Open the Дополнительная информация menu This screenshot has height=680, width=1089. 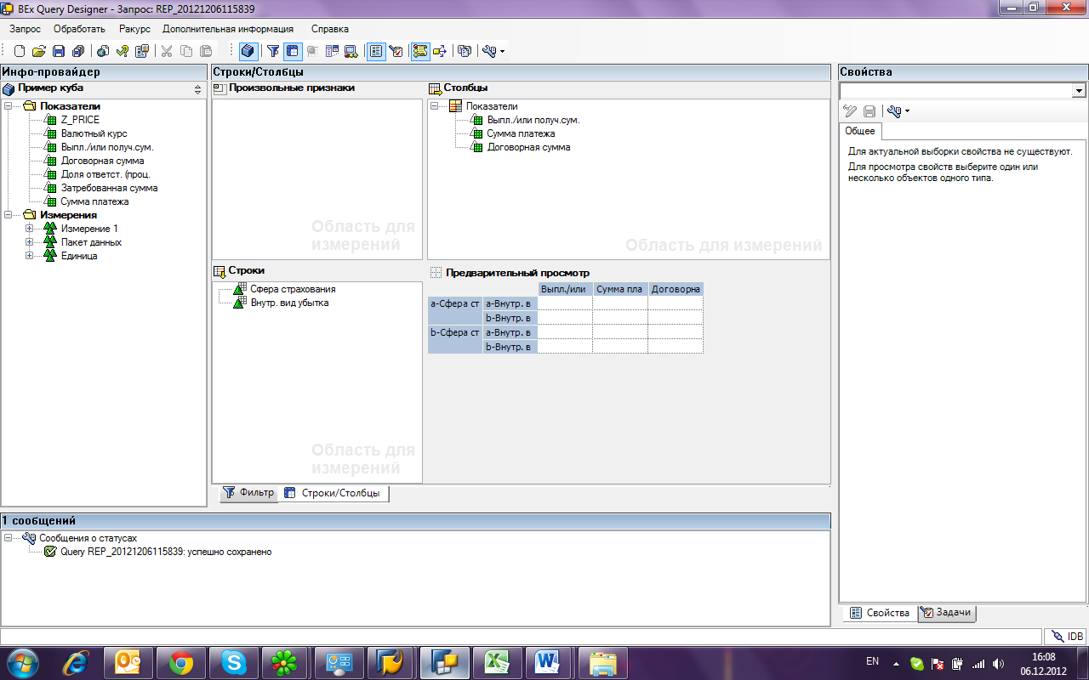point(228,29)
